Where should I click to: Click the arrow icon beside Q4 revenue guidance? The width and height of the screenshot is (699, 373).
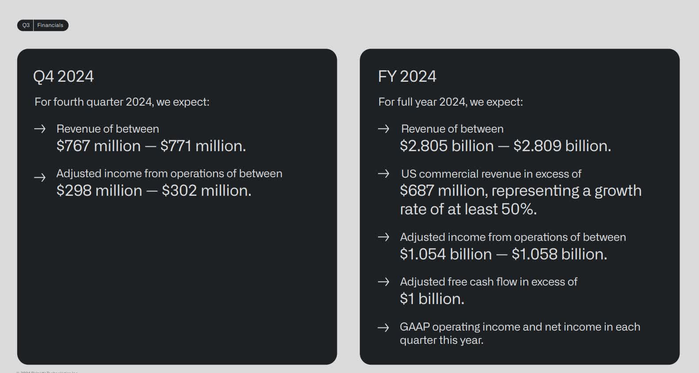click(x=40, y=129)
